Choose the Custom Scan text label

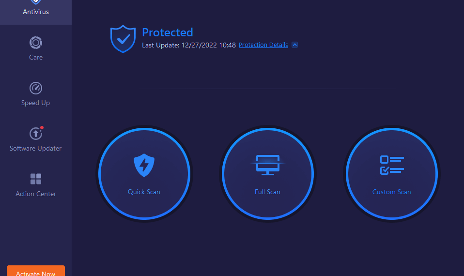(392, 192)
